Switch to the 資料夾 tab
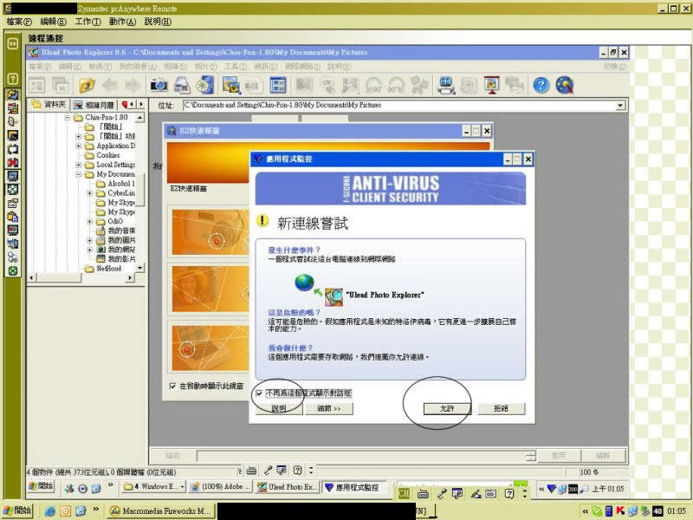The height and width of the screenshot is (520, 693). pos(49,104)
